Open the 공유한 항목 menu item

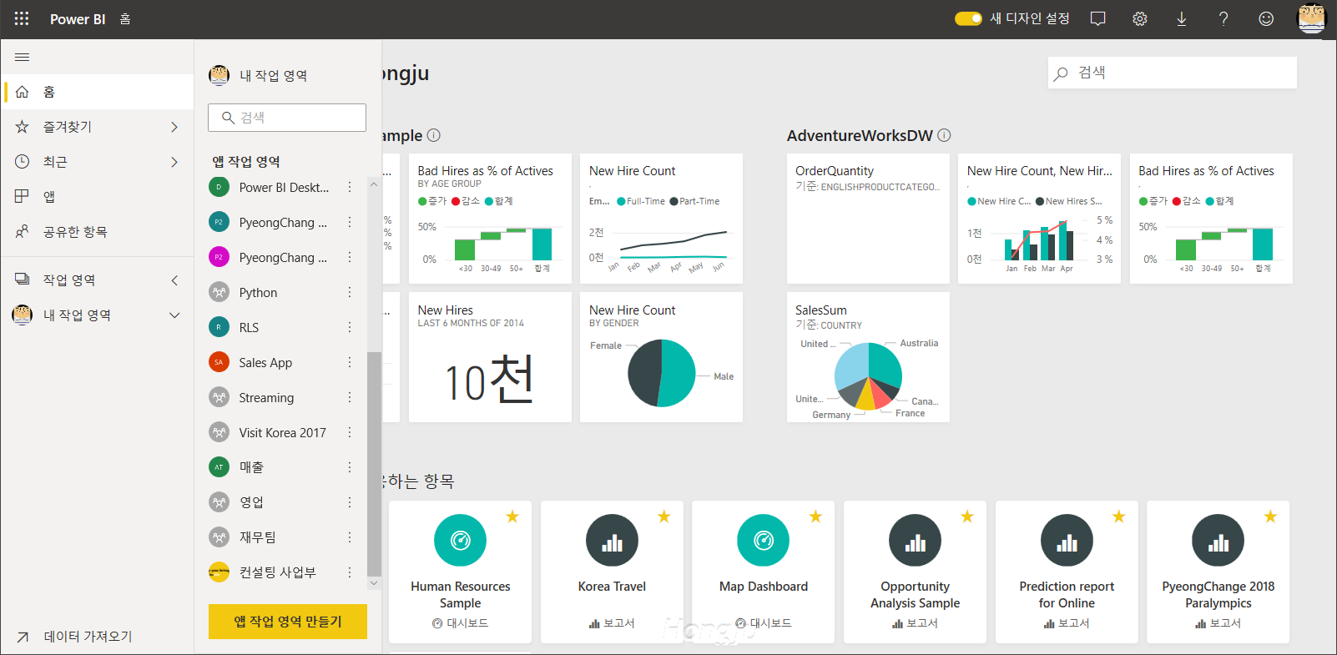pyautogui.click(x=98, y=232)
